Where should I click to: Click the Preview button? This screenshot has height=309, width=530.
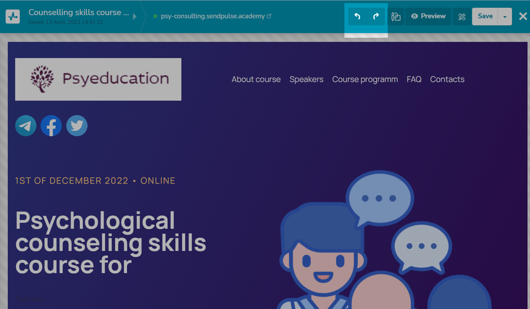coord(428,17)
